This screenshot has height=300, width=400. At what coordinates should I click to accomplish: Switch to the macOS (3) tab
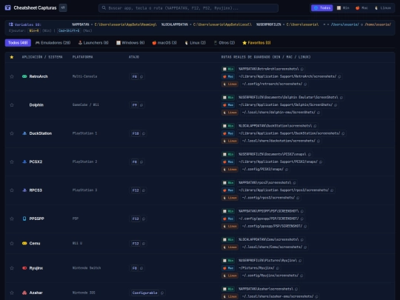[x=164, y=43]
